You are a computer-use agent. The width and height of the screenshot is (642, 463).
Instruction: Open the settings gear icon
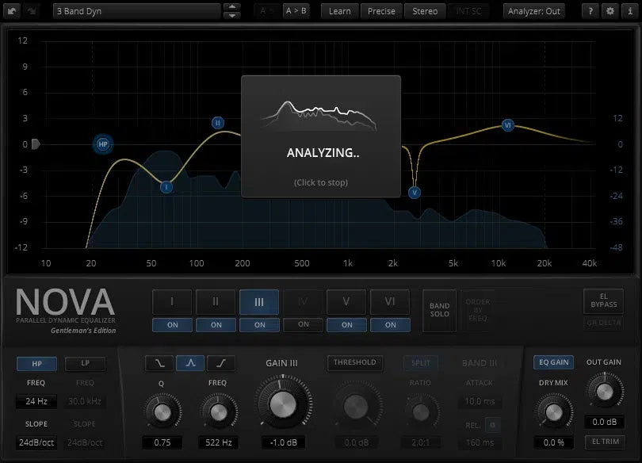click(x=610, y=11)
